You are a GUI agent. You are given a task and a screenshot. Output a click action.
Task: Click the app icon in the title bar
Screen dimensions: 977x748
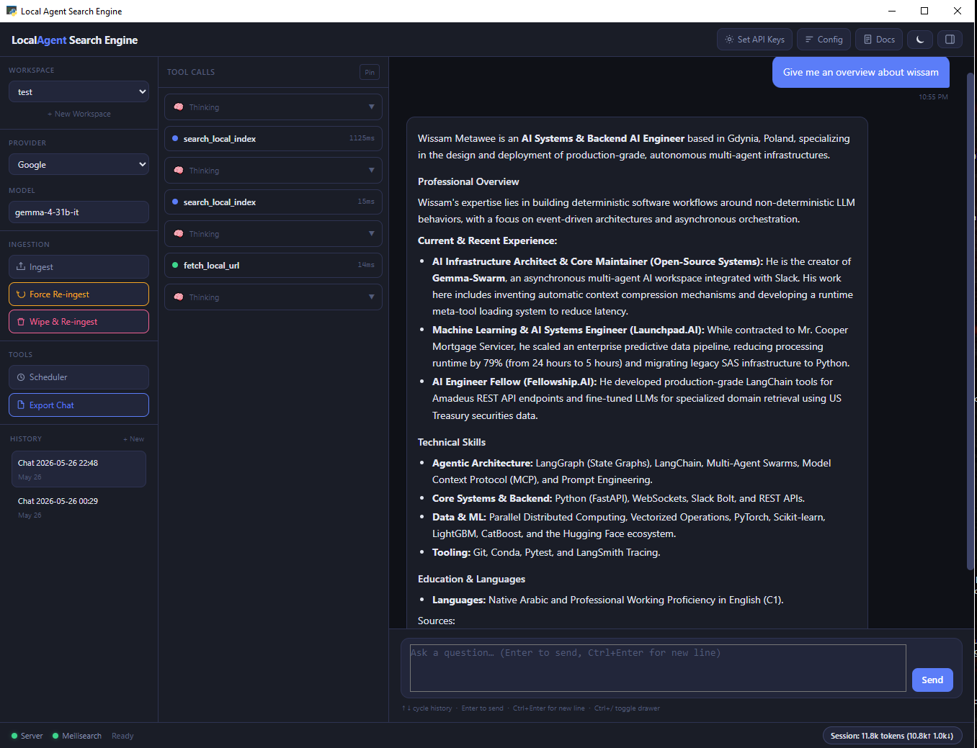12,11
